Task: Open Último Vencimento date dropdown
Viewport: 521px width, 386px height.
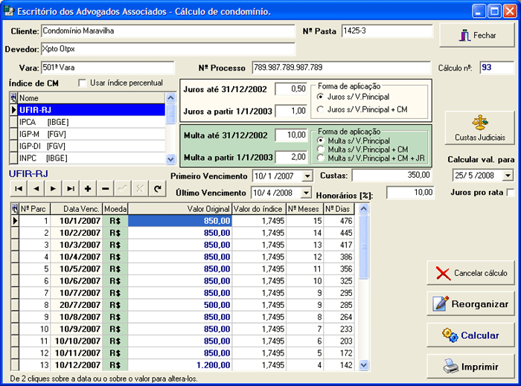Action: point(306,193)
